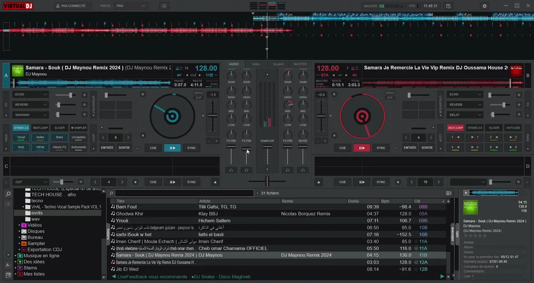This screenshot has width=534, height=283.
Task: Open the CUT effect dropdown on deck C
Action: [30, 182]
